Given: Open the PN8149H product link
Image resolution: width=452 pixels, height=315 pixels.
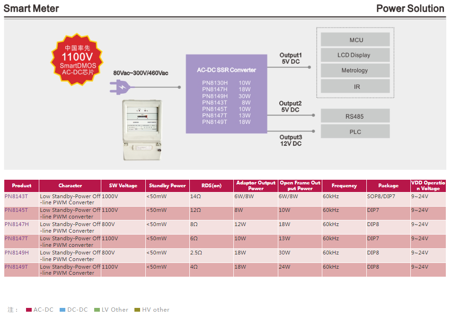Looking at the screenshot, I should coord(17,253).
